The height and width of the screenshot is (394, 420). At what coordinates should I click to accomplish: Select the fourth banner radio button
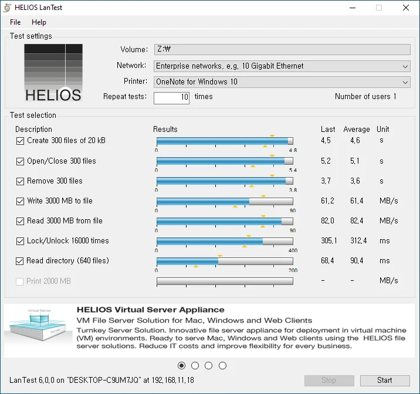[x=222, y=366]
